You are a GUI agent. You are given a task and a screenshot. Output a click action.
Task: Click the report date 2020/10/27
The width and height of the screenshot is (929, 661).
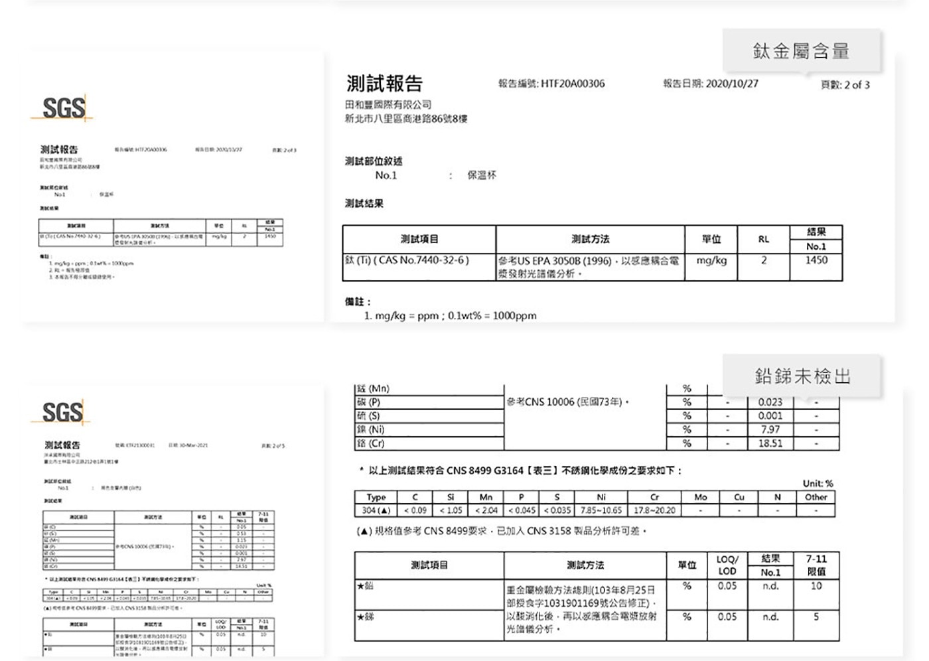pyautogui.click(x=731, y=84)
